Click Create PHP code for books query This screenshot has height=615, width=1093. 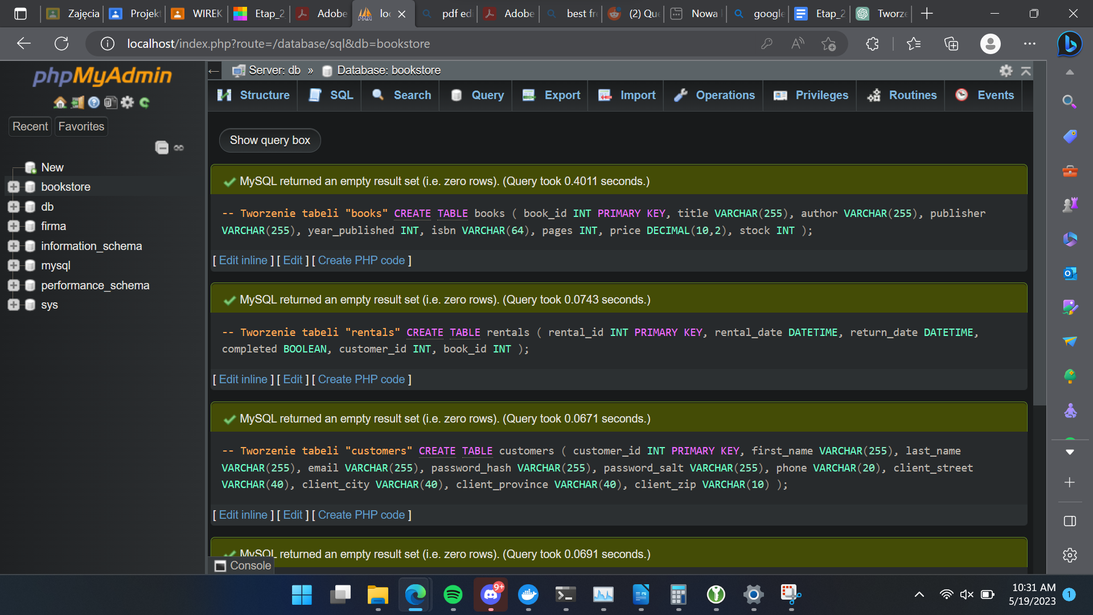tap(361, 260)
